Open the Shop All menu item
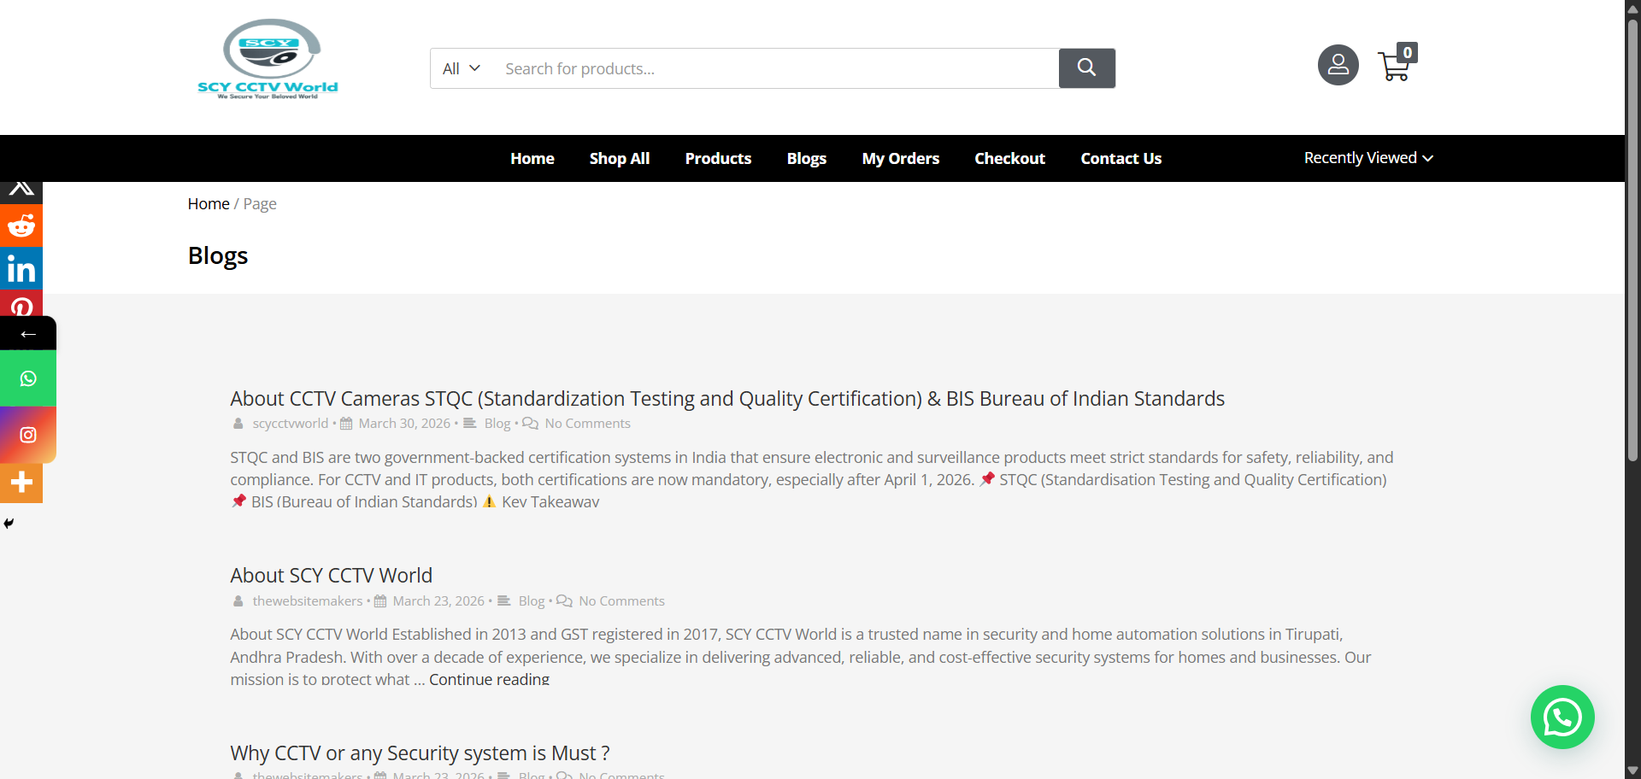Viewport: 1641px width, 779px height. click(x=619, y=159)
